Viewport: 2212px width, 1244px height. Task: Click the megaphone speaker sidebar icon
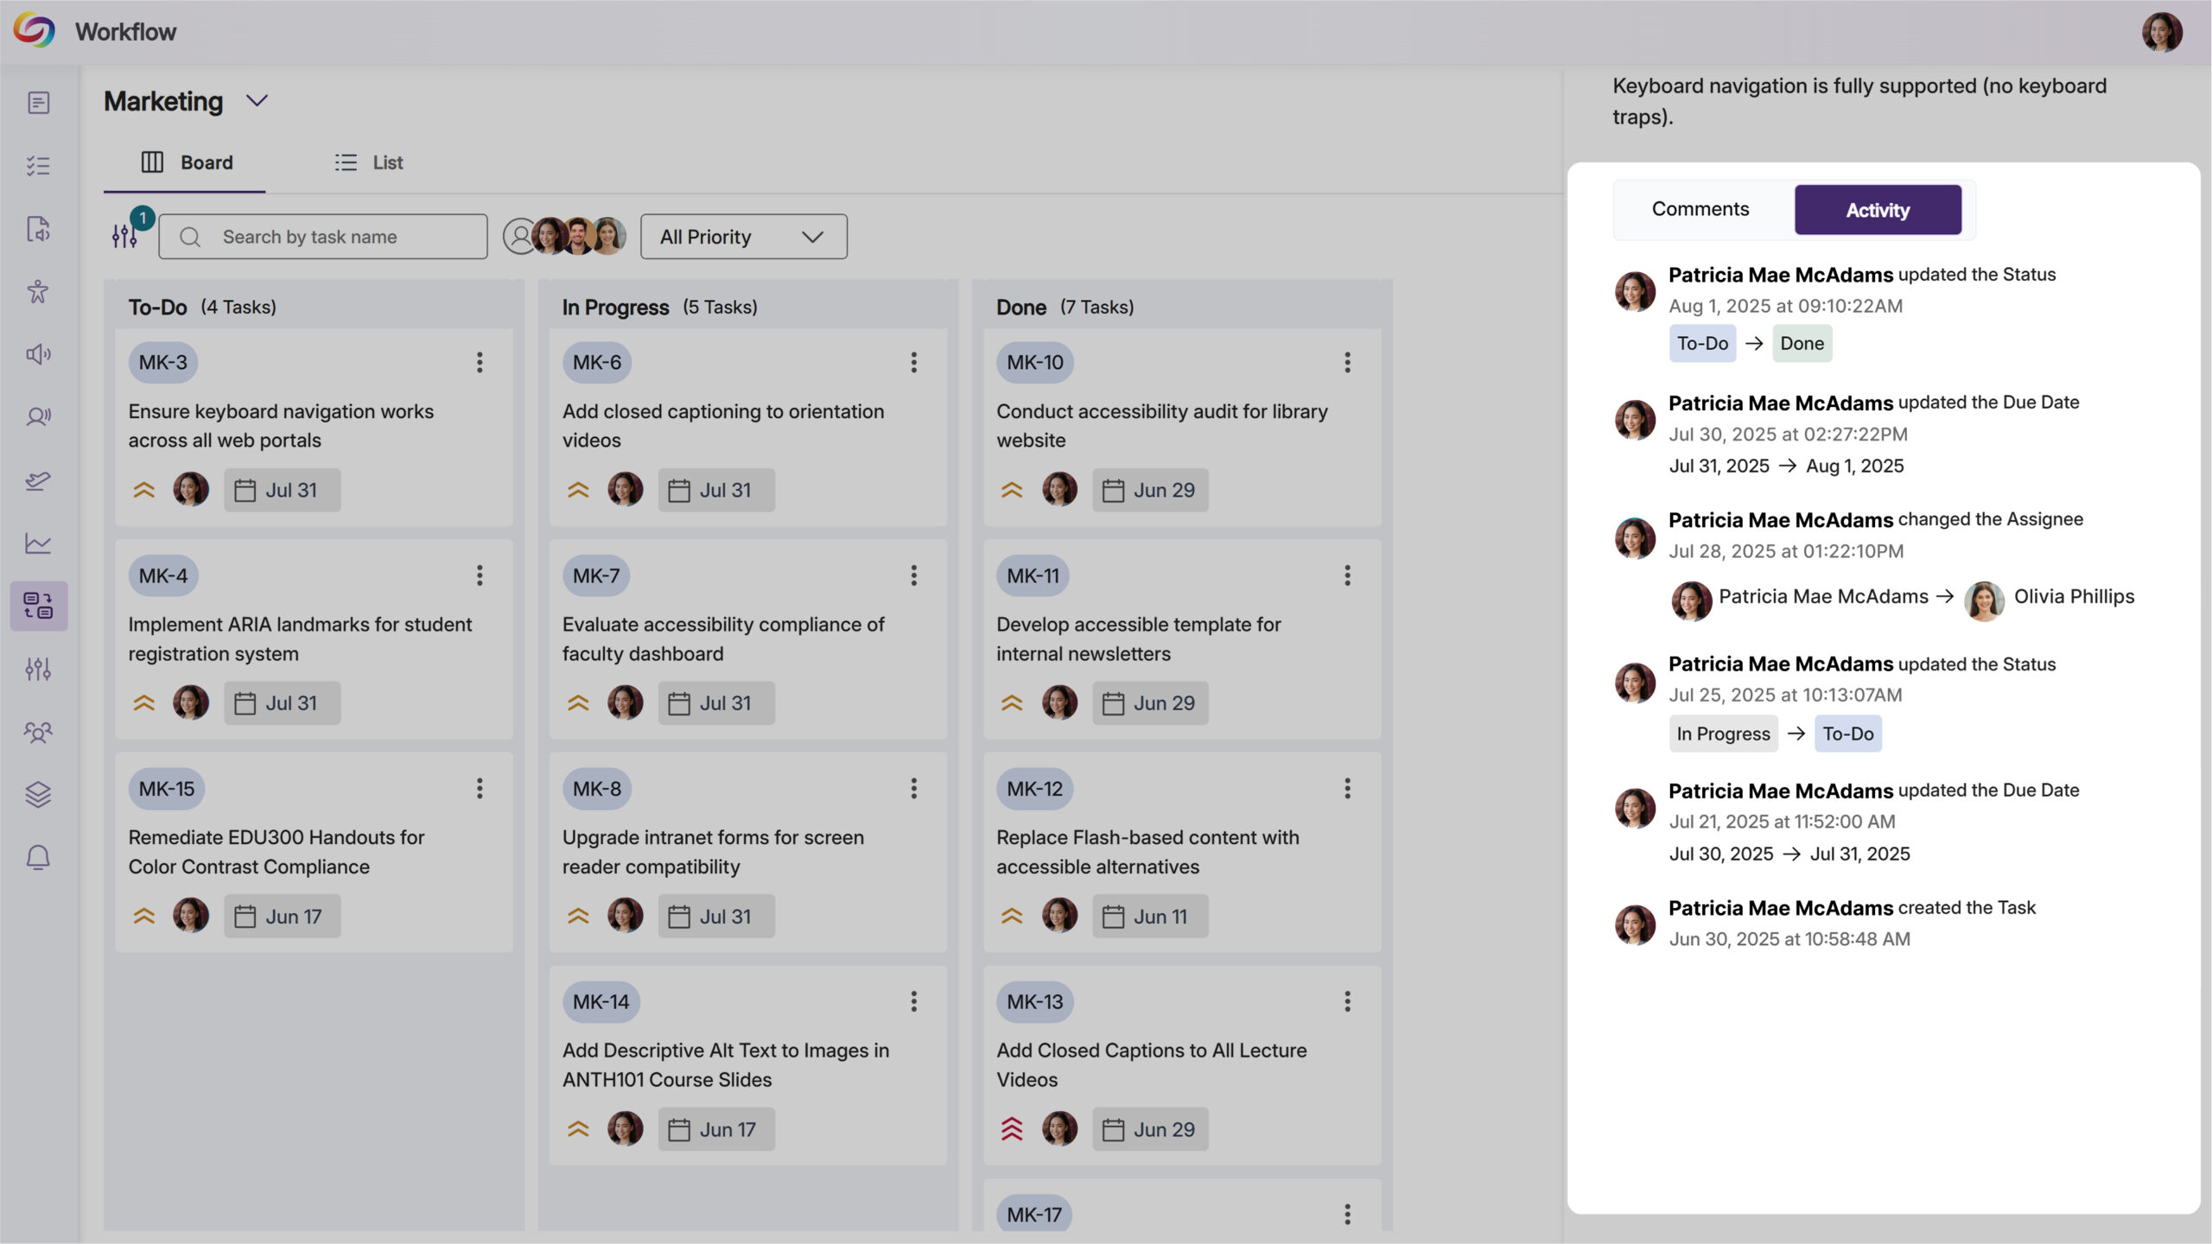(38, 354)
